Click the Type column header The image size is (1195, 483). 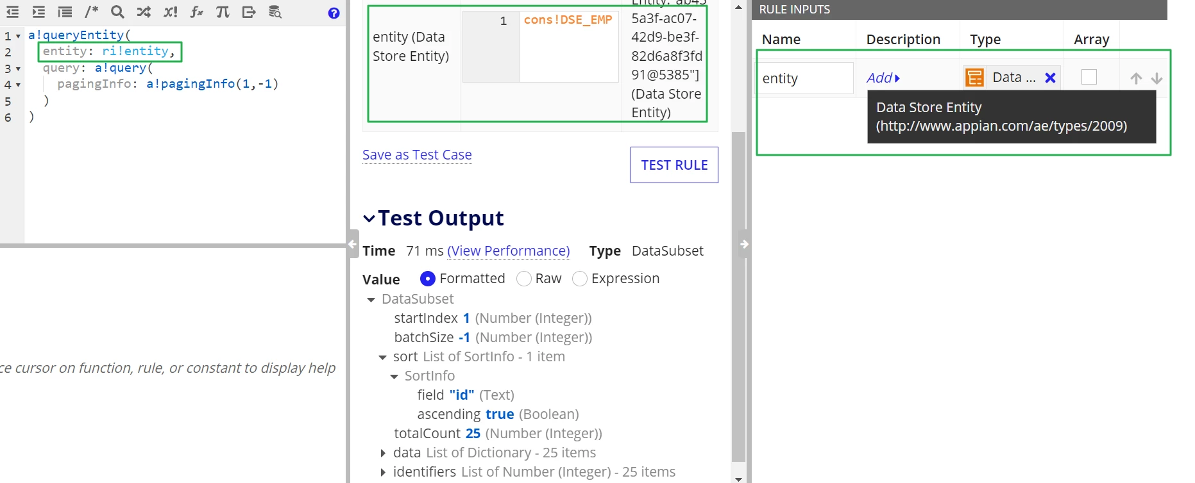pos(985,40)
